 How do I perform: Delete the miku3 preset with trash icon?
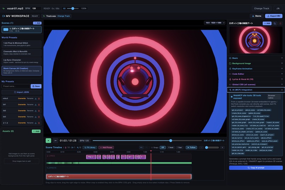[39, 99]
